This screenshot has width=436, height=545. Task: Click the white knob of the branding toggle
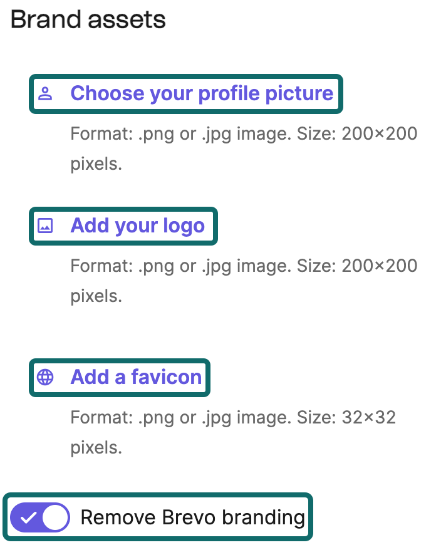click(x=55, y=518)
